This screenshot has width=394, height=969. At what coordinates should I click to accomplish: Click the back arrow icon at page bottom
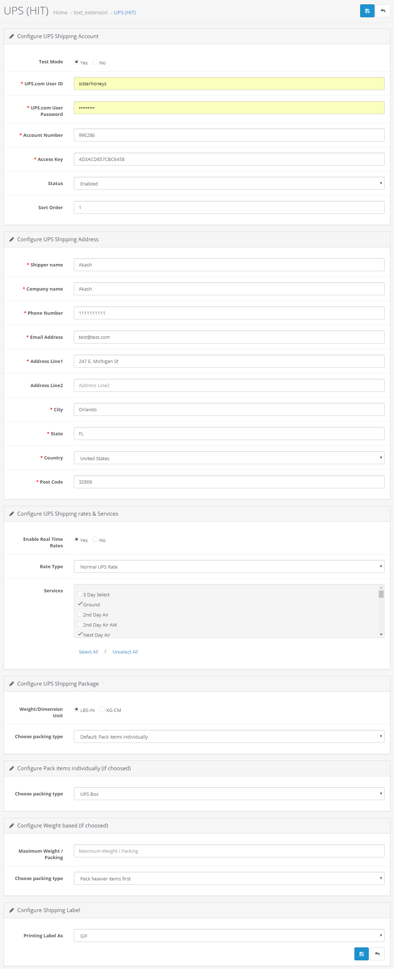click(x=377, y=954)
